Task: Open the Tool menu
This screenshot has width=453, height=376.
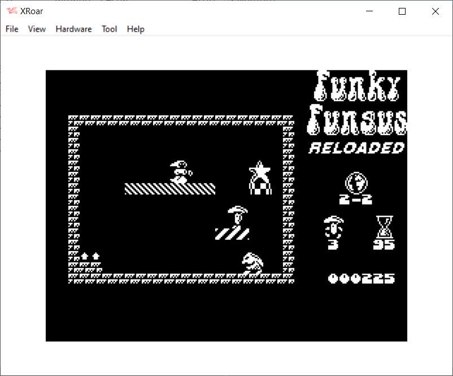Action: click(109, 29)
